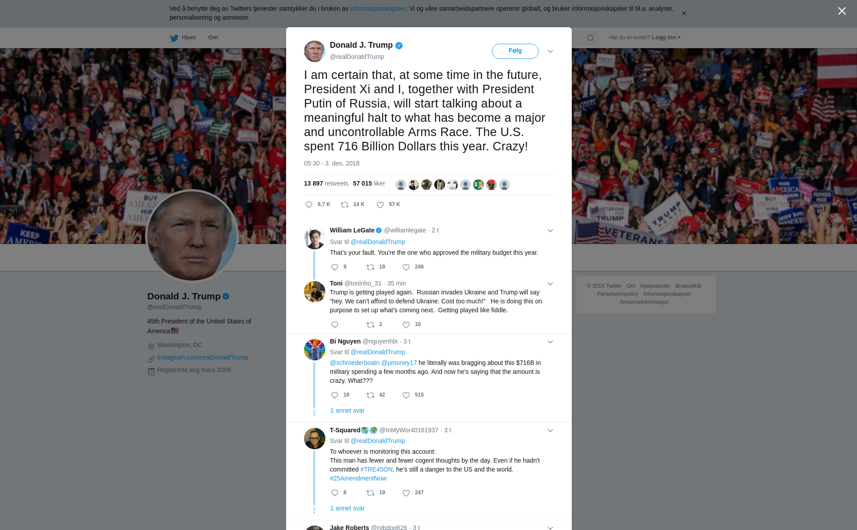Image resolution: width=857 pixels, height=530 pixels.
Task: Open the #25AmendmentNow hashtag link
Action: [x=358, y=478]
